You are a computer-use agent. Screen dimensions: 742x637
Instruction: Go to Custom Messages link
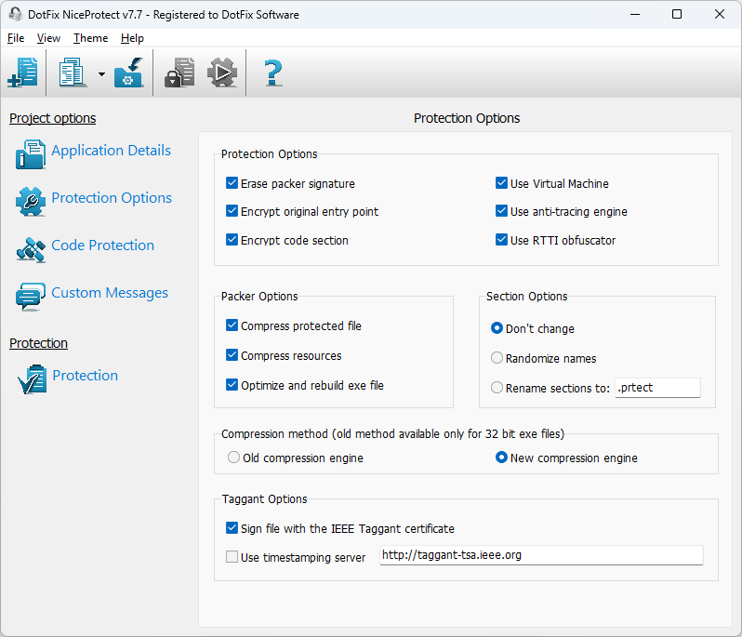(x=110, y=293)
